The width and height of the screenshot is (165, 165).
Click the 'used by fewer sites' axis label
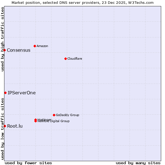(x=28, y=163)
